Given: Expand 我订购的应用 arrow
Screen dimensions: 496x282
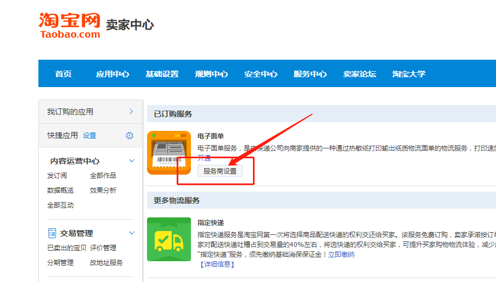Looking at the screenshot, I should [x=131, y=112].
